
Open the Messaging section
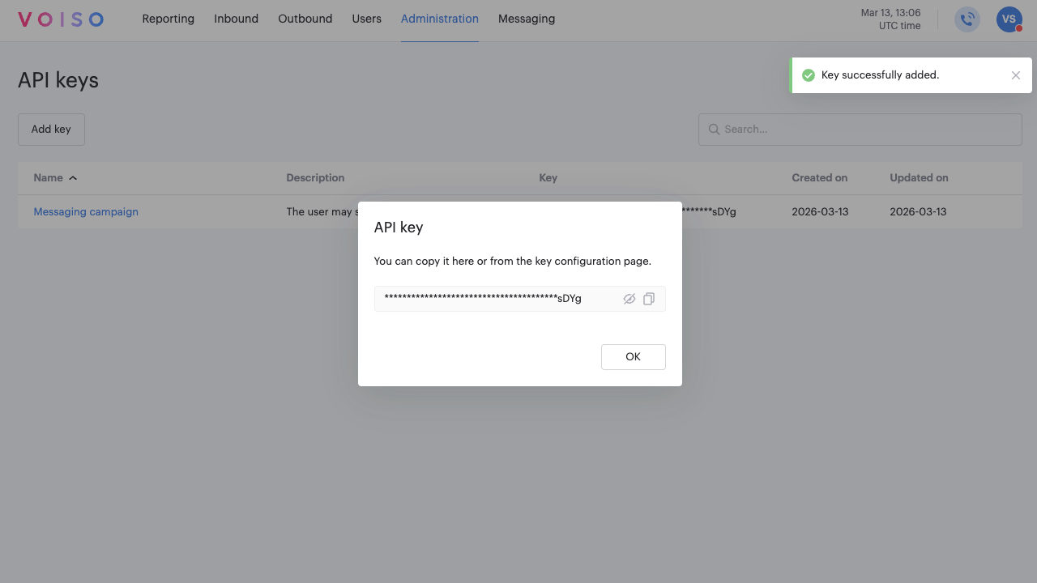(526, 18)
